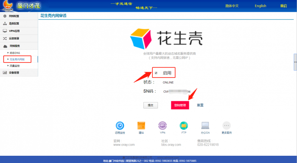Open the bar-chart icon for 设备管理
This screenshot has height=163, width=297.
pyautogui.click(x=5, y=73)
